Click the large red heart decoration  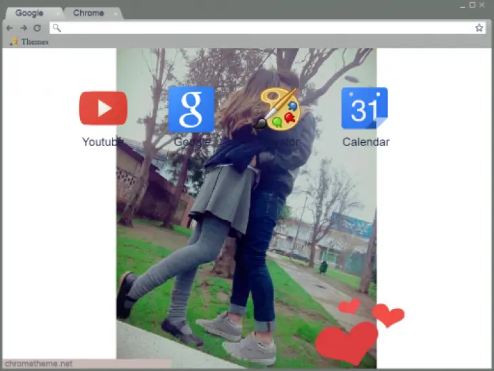[x=346, y=341]
